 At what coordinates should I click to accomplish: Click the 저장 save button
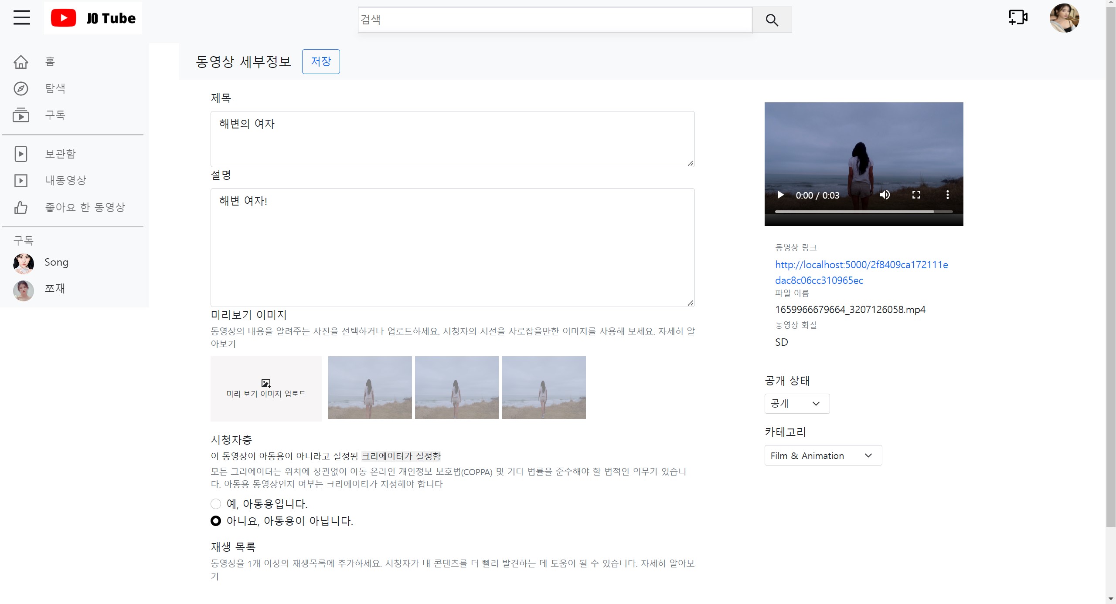tap(321, 61)
